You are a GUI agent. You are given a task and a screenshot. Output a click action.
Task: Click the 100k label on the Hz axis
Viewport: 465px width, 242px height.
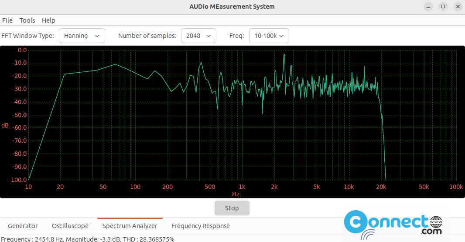[456, 187]
